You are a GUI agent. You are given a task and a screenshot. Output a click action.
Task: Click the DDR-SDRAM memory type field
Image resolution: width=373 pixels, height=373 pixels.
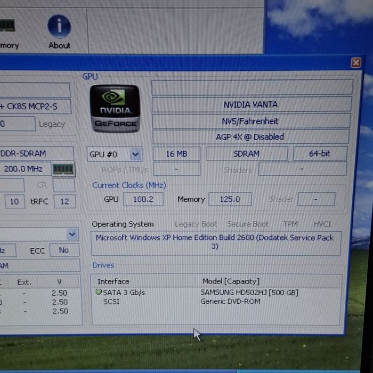[36, 153]
